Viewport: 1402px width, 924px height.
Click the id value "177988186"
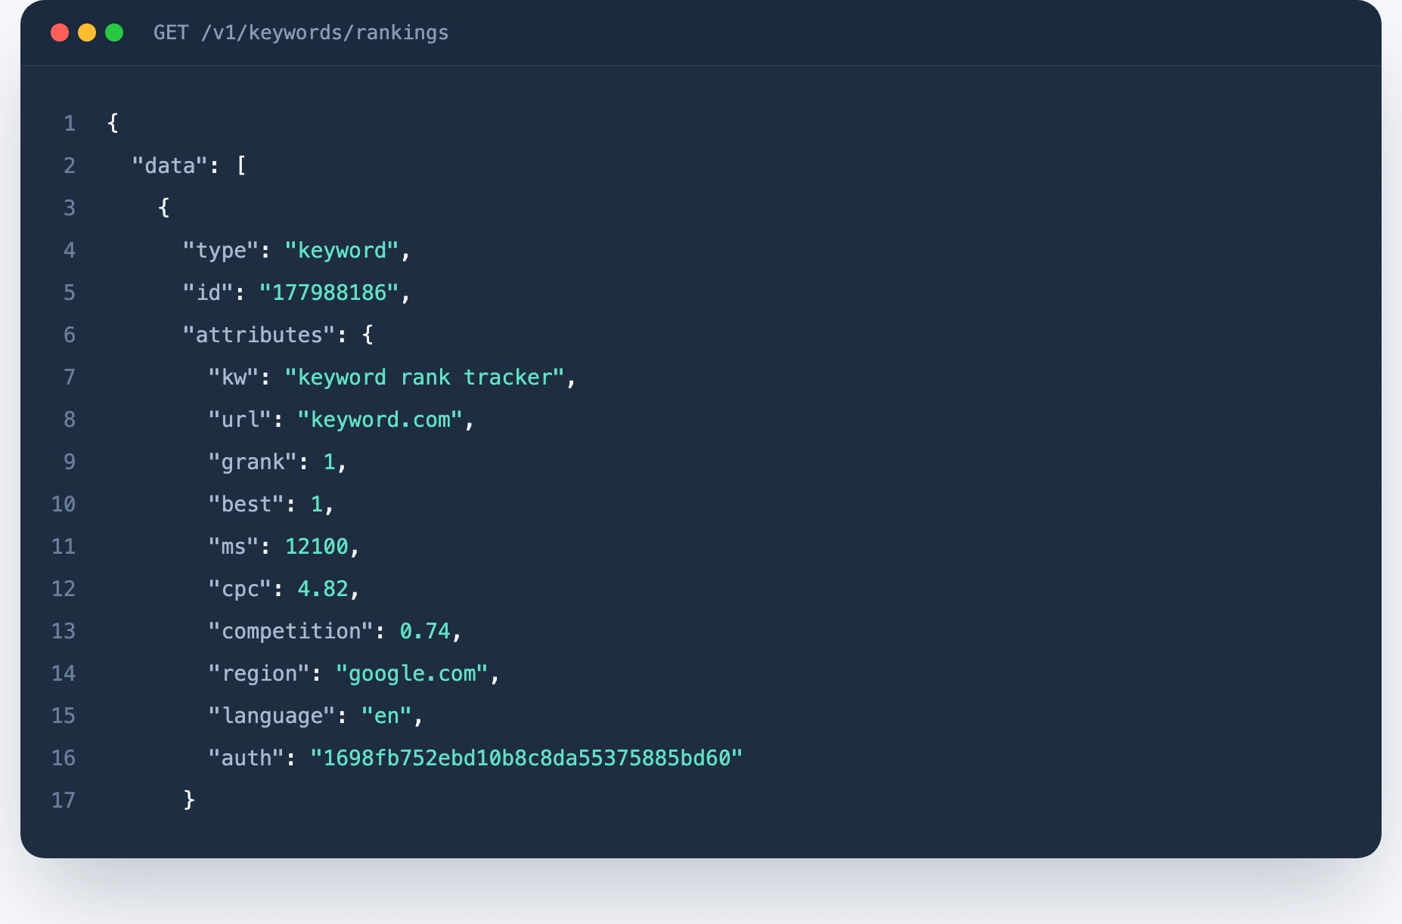[x=329, y=292]
